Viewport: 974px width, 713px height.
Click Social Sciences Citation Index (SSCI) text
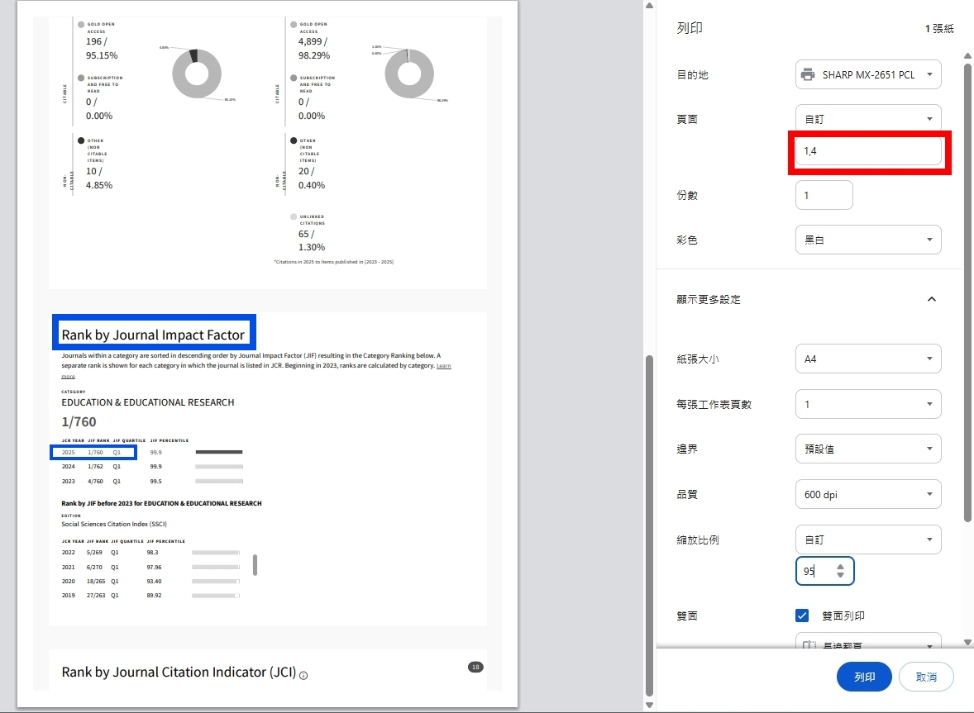click(x=113, y=524)
